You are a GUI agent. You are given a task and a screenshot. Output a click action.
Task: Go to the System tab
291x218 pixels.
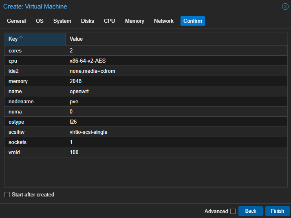click(x=62, y=21)
